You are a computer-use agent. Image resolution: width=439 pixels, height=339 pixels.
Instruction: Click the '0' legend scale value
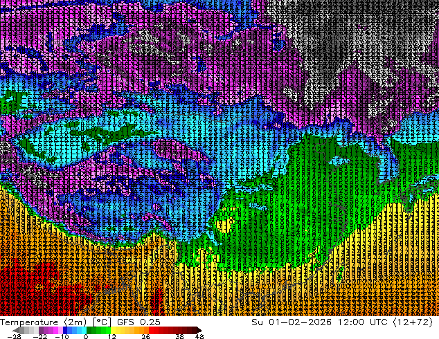(86, 336)
